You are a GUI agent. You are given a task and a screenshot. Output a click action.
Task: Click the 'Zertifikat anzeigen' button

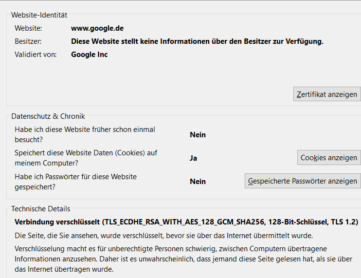coord(327,94)
